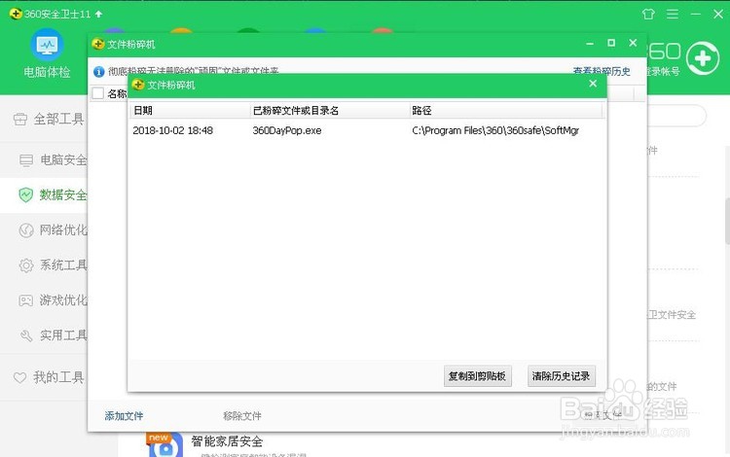Open 全部工具 category in sidebar
The height and width of the screenshot is (457, 730).
tap(49, 120)
